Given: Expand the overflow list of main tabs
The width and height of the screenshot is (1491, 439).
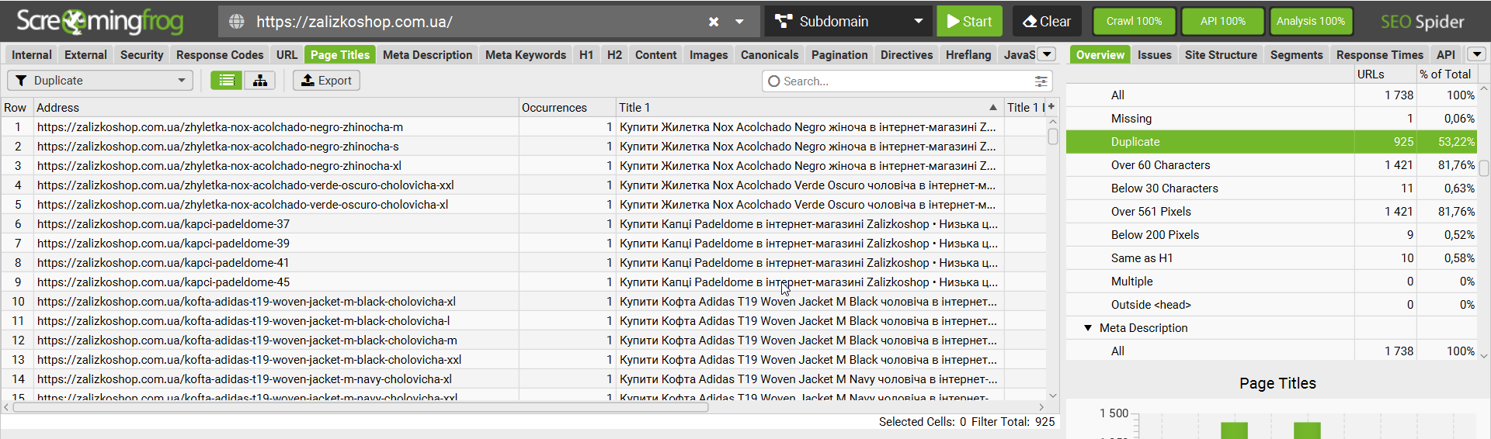Looking at the screenshot, I should coord(1047,54).
